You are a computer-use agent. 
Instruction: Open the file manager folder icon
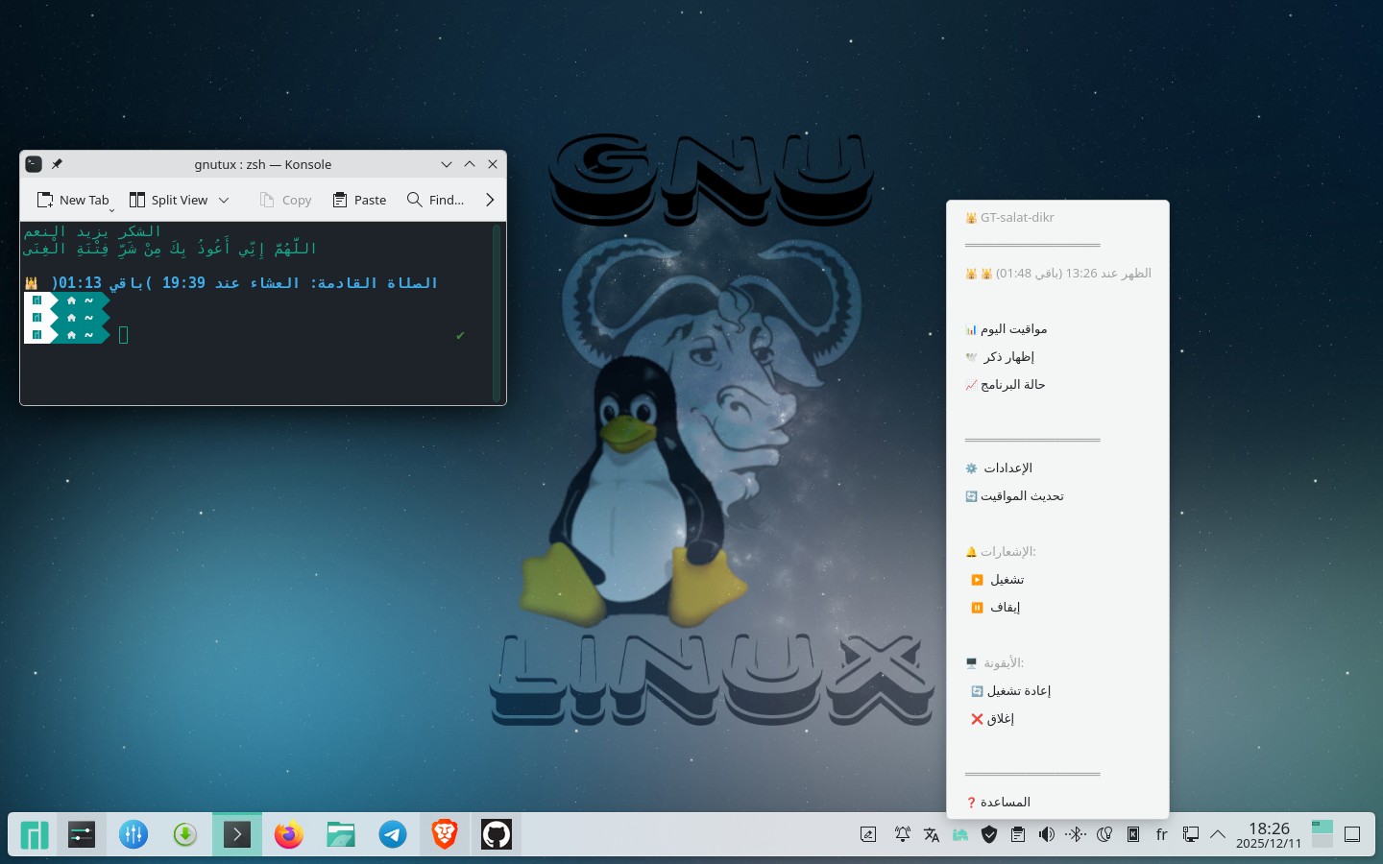pyautogui.click(x=340, y=835)
